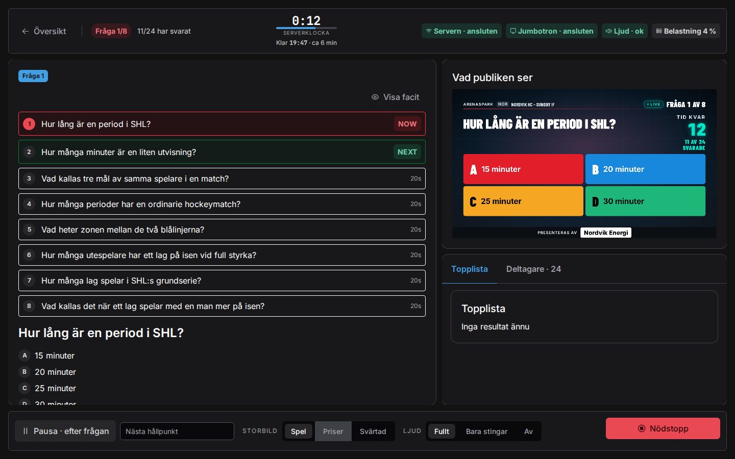Click the Belastning 4 % chip
735x459 pixels.
tap(686, 31)
